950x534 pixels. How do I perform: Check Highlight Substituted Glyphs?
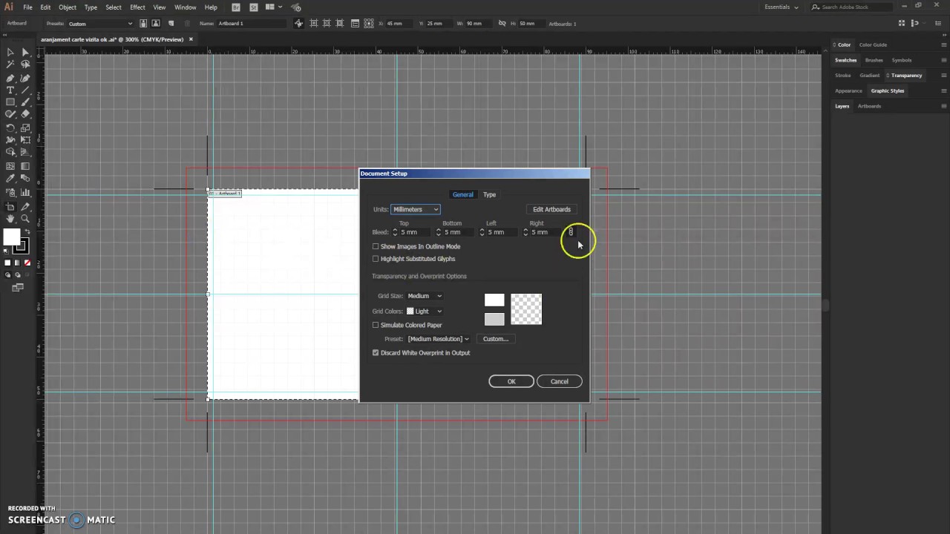coord(376,258)
